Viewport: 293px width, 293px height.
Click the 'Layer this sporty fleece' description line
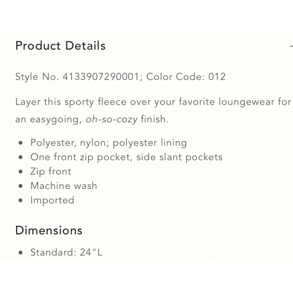tap(153, 102)
